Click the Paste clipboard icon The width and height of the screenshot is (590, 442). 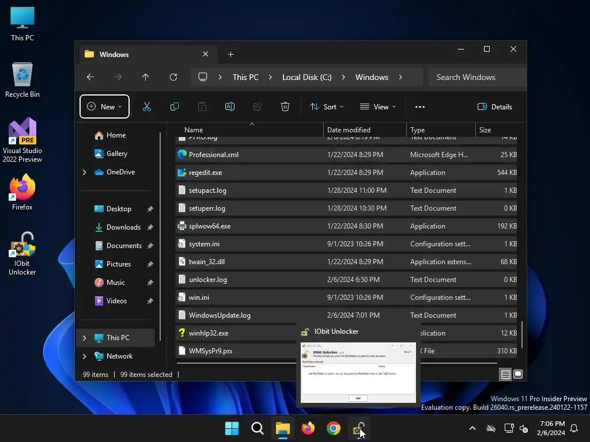[202, 106]
